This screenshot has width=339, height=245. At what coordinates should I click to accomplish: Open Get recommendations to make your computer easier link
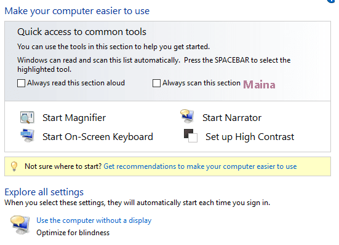click(x=200, y=166)
